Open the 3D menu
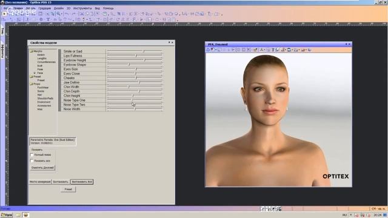Viewport: 388px width, 218px height. click(x=69, y=8)
